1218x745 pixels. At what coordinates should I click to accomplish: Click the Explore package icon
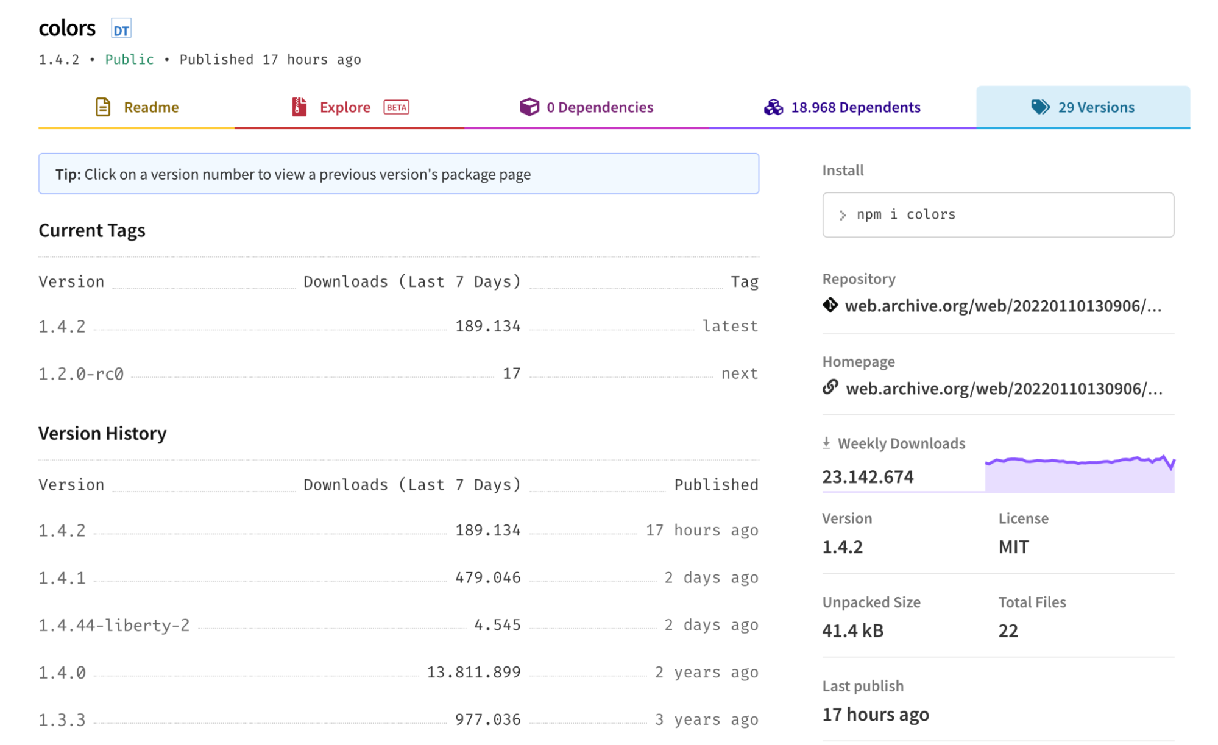pyautogui.click(x=298, y=107)
